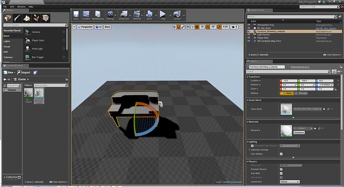This screenshot has width=344, height=187.
Task: Toggle visibility of SM_Template_Map_Floor actor
Action: point(249,41)
